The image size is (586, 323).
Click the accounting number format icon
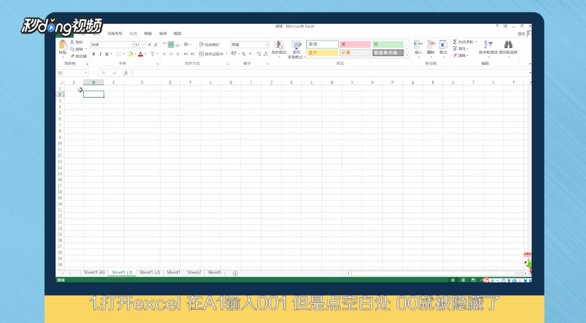(x=234, y=54)
